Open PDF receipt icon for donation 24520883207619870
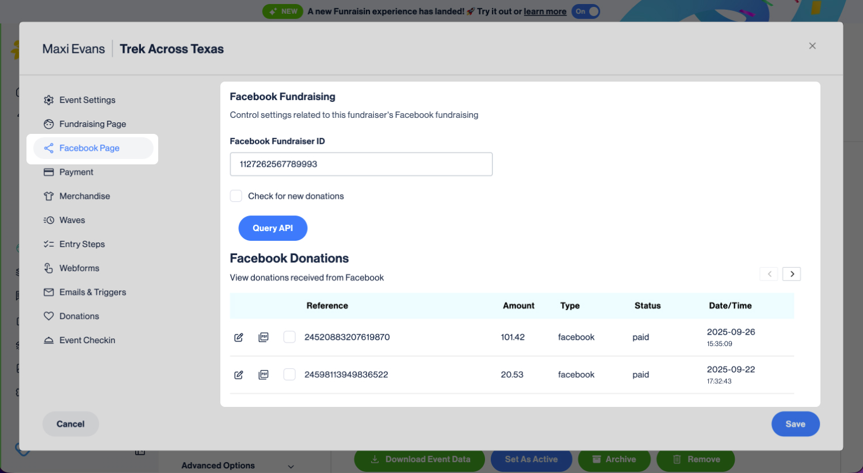Screen dimensions: 863x473 [x=264, y=337]
